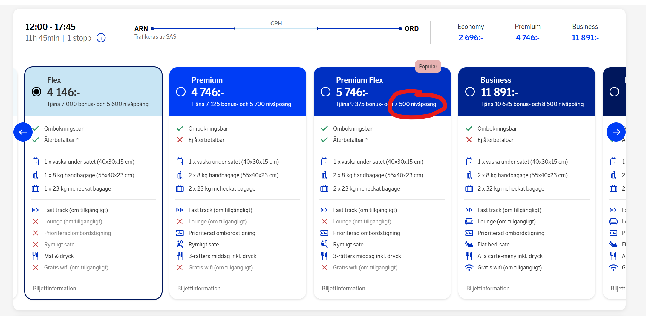Select the Flex fare radio button
646x316 pixels.
tap(36, 92)
